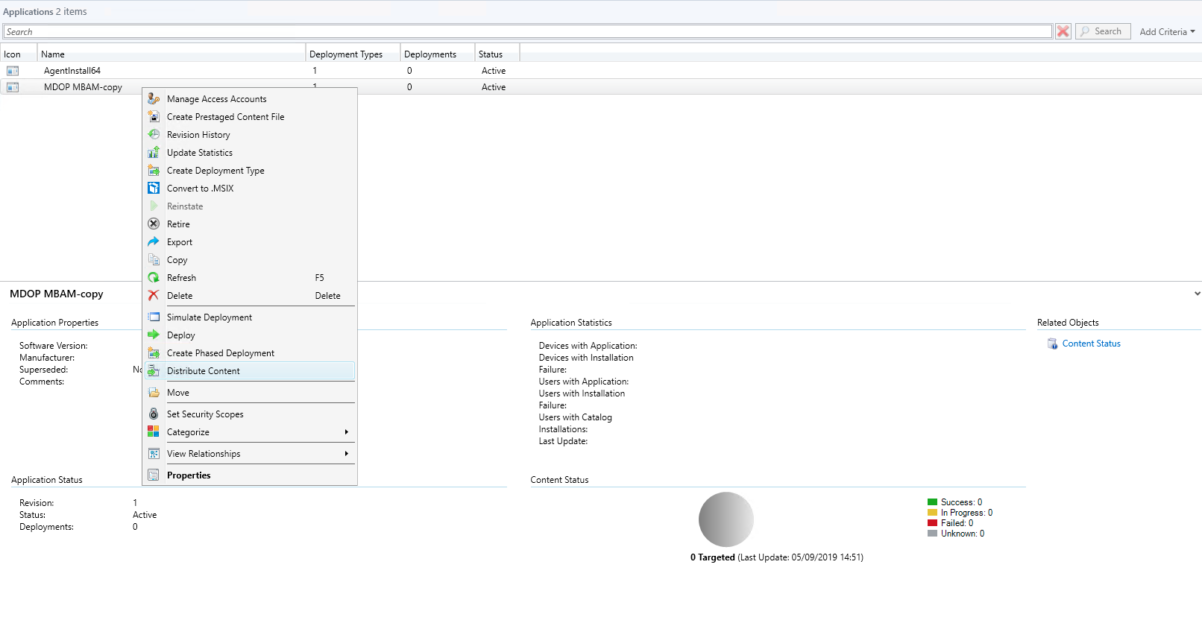Select Properties in the context menu
1202x620 pixels.
click(x=189, y=475)
